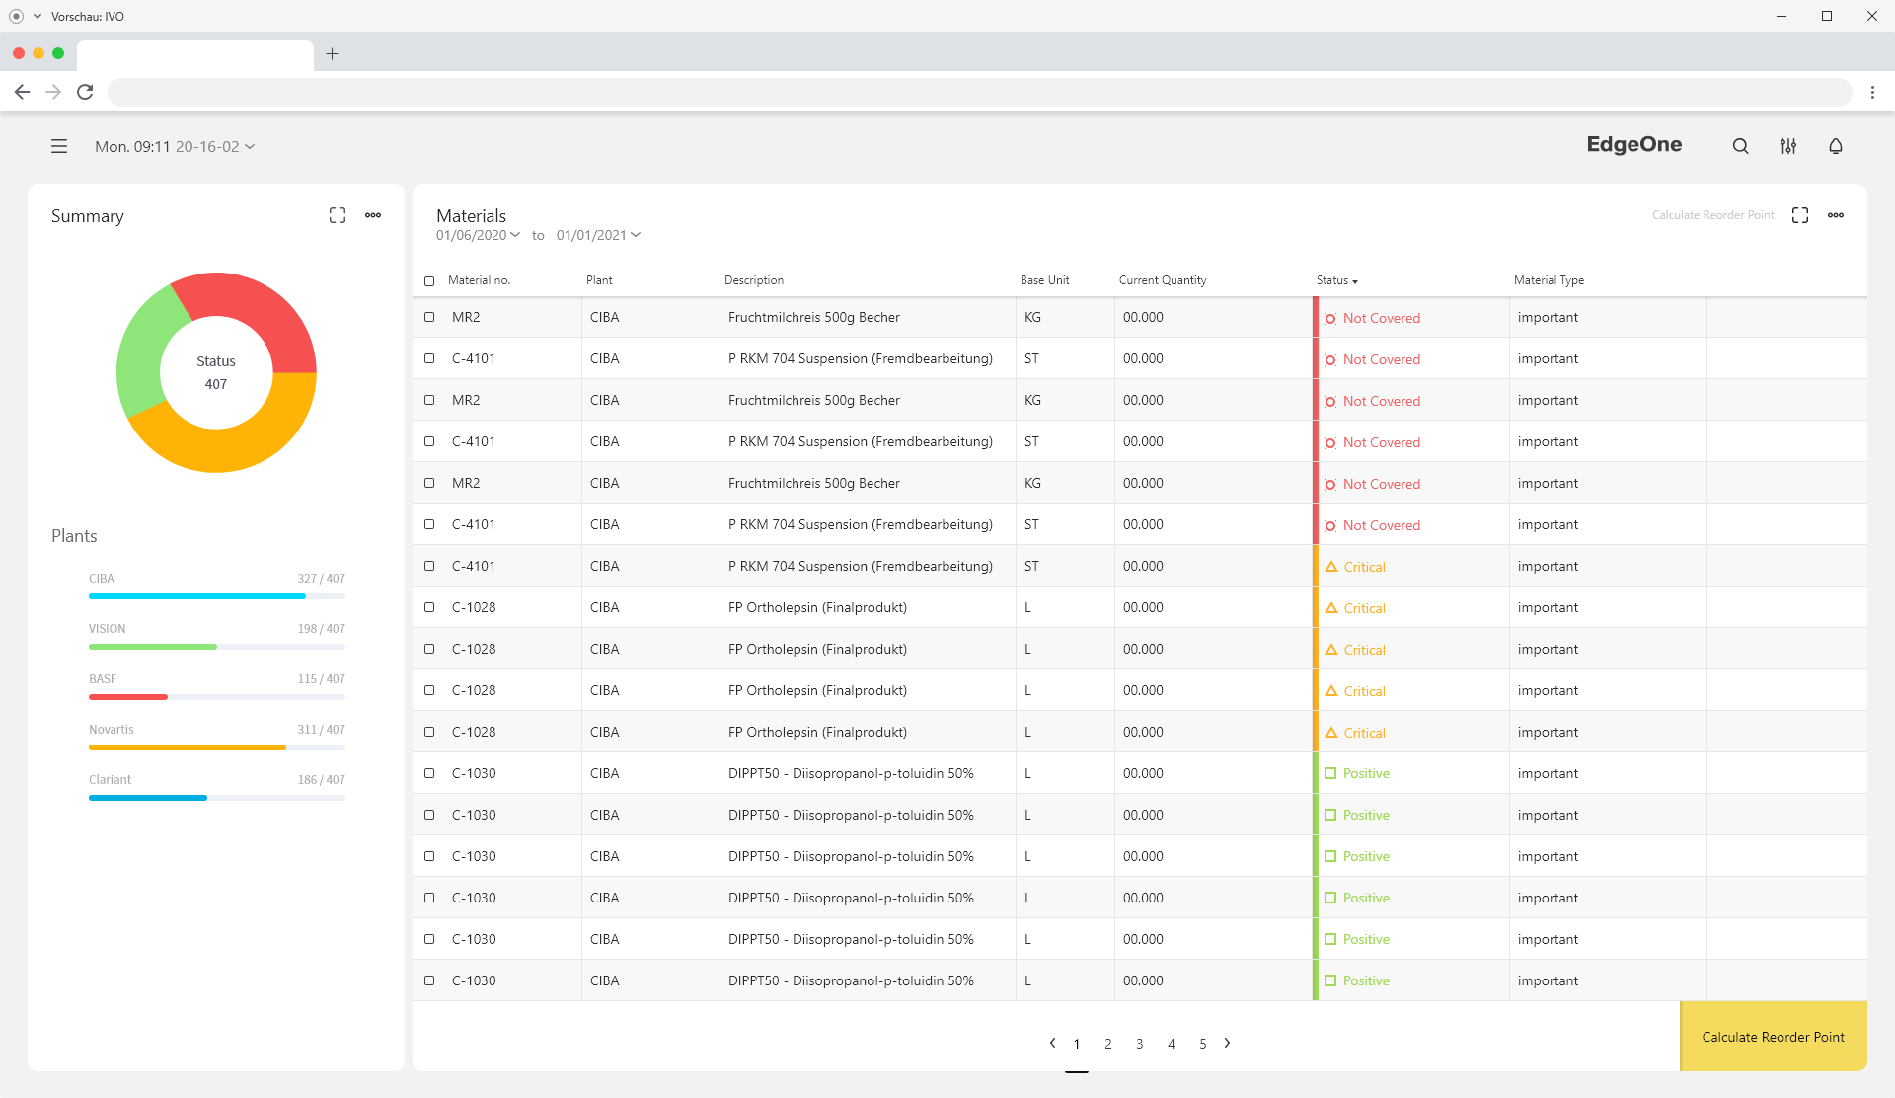This screenshot has width=1895, height=1098.
Task: Open Summary panel more options
Action: click(373, 215)
